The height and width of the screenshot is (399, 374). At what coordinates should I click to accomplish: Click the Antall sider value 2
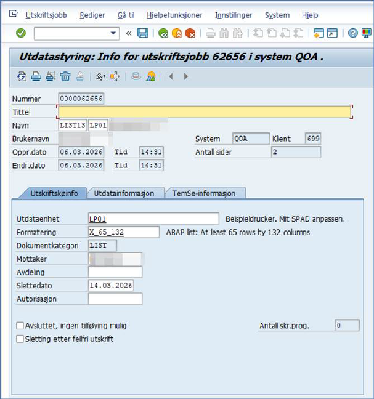point(296,152)
